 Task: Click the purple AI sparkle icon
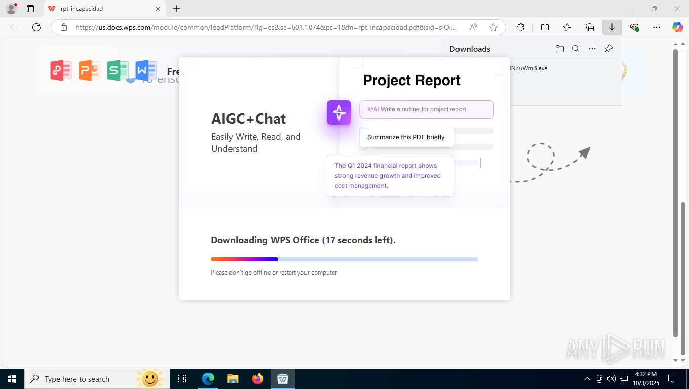coord(339,112)
